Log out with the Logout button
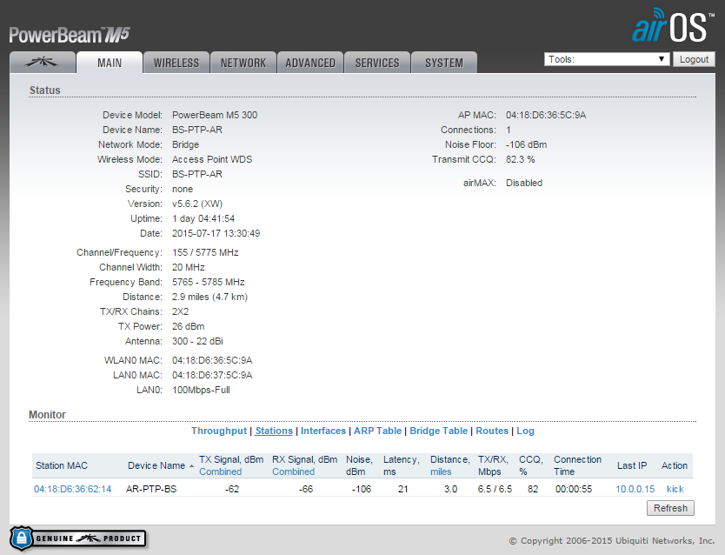Screen dimensions: 725x555 point(694,59)
